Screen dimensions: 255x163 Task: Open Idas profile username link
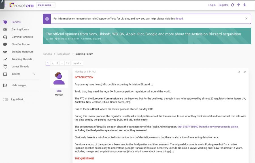pos(59,91)
